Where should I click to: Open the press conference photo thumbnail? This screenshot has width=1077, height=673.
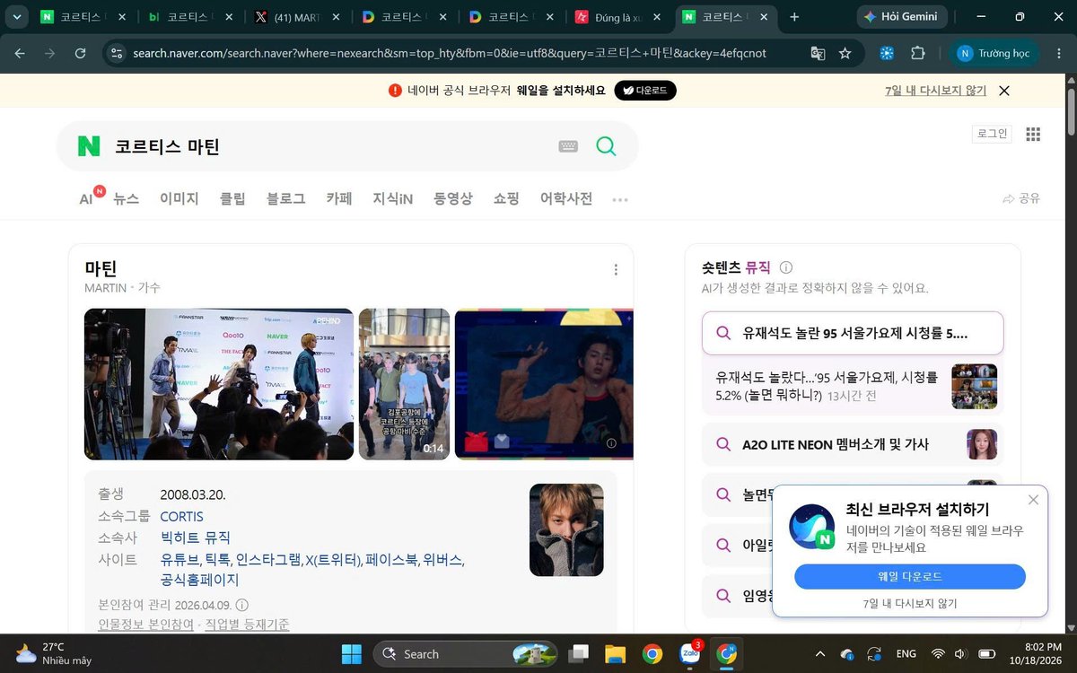coord(219,384)
